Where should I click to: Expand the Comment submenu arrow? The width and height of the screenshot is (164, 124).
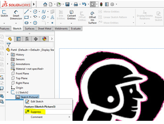[x=69, y=117]
